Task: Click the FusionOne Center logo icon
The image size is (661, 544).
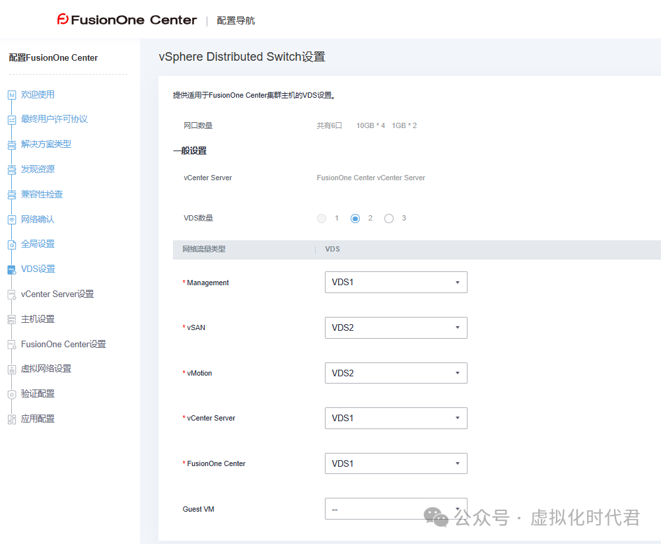Action: (x=63, y=19)
